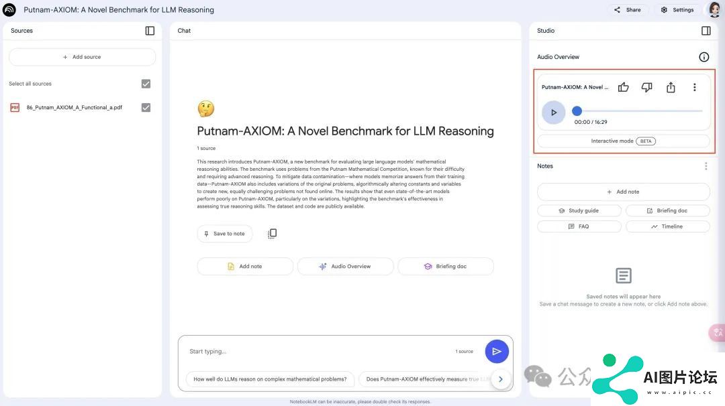Open the Share dialog

(627, 9)
